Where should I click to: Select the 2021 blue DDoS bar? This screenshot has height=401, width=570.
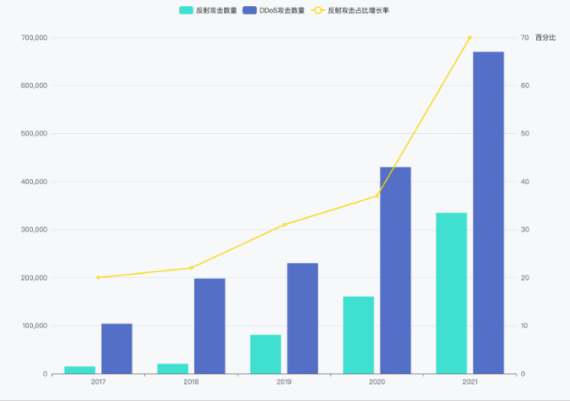click(x=489, y=212)
